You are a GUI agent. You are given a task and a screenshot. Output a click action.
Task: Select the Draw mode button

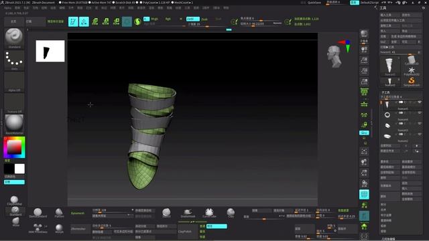[84, 21]
